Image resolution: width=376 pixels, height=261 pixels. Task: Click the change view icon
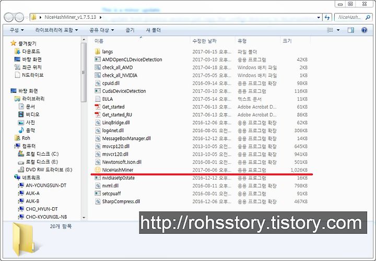click(330, 30)
